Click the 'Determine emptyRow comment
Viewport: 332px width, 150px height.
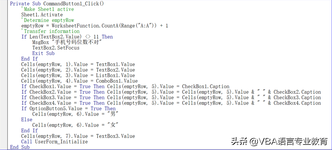click(x=48, y=20)
